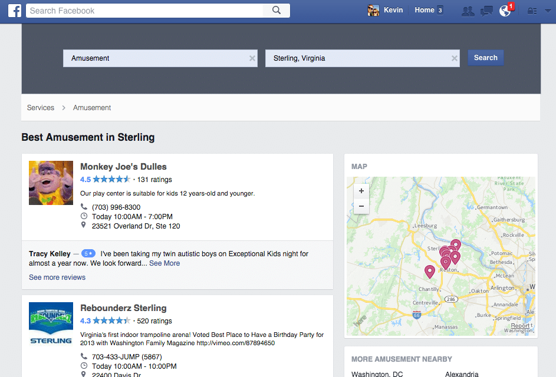Click Monkey Joe's phone number (703) 996-8300
Viewport: 556px width, 377px height.
pyautogui.click(x=116, y=207)
